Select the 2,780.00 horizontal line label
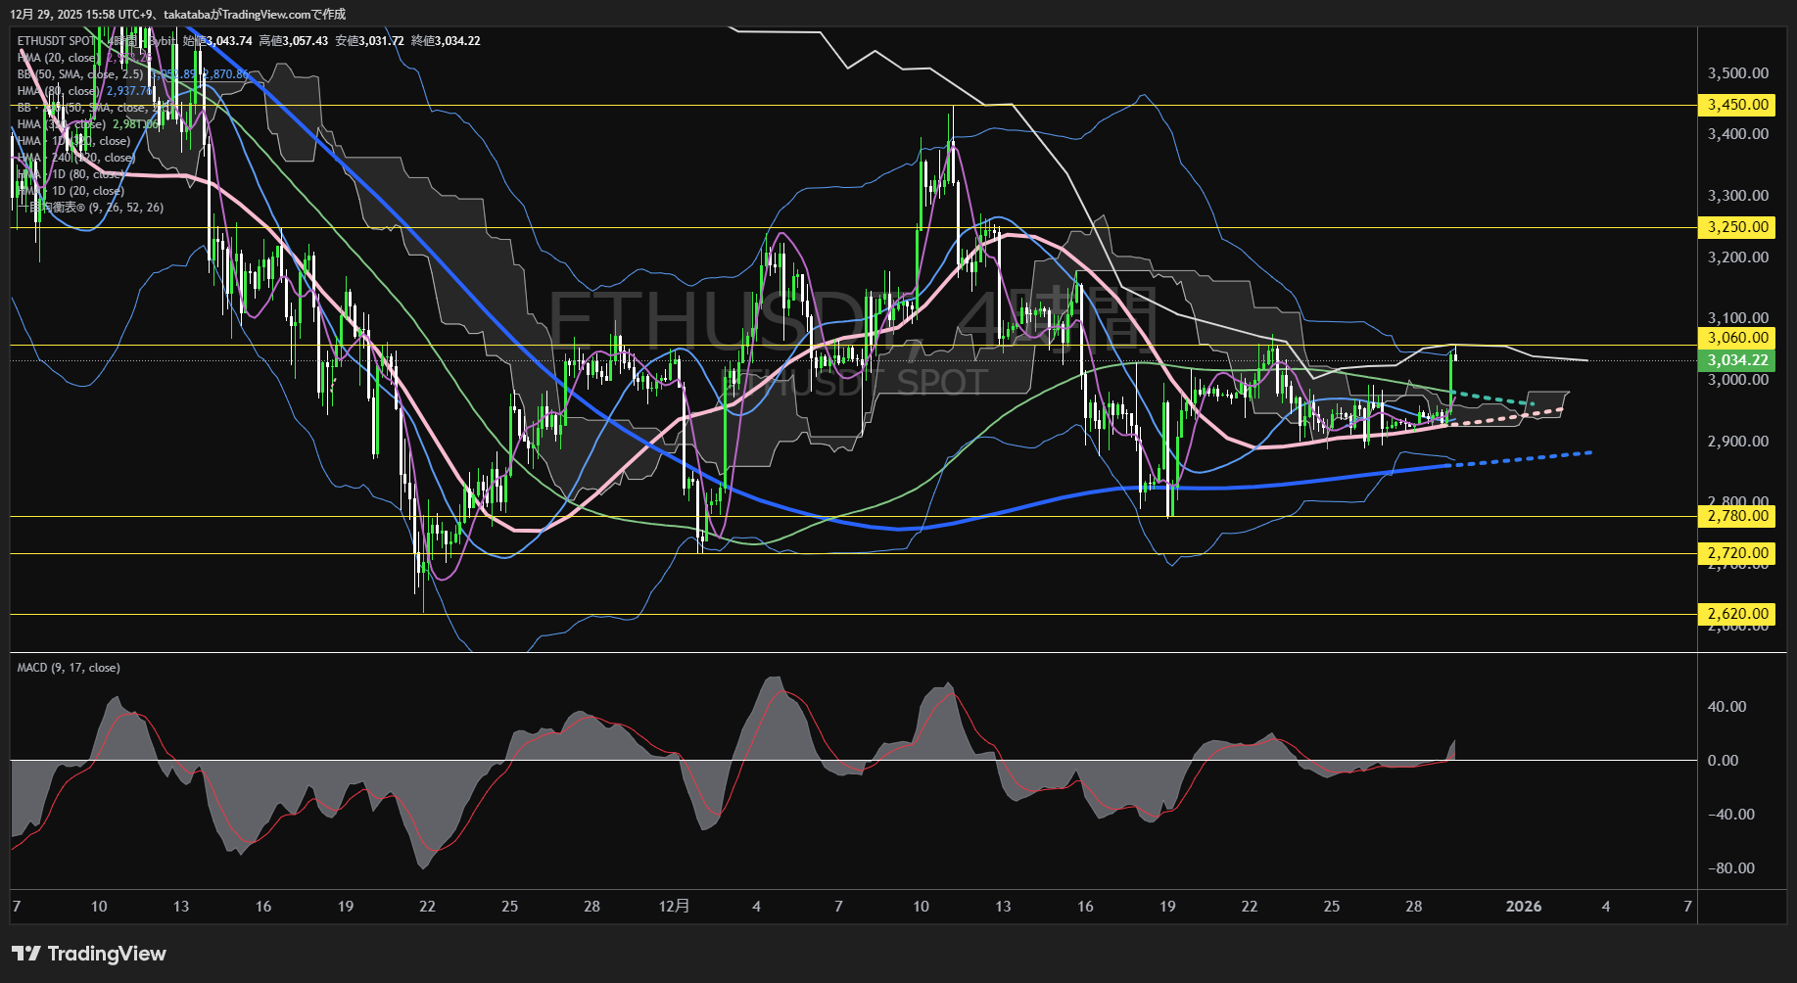Screen dimensions: 1797x983 (1738, 516)
